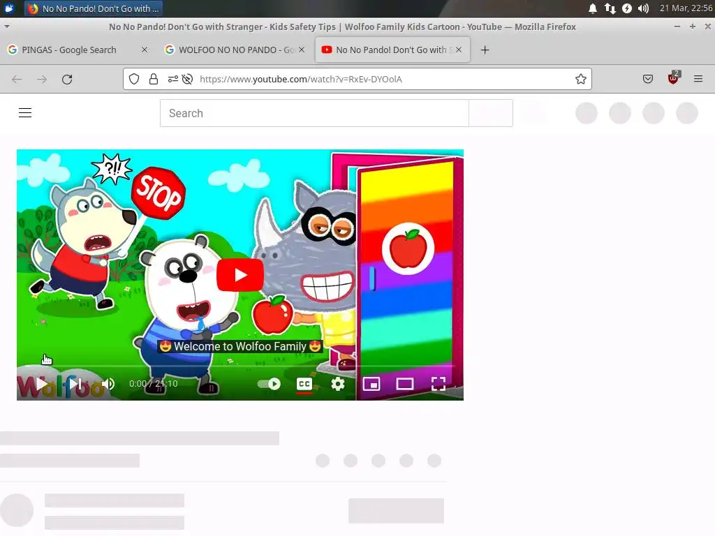Enable miniplayer mode
The width and height of the screenshot is (715, 536).
point(371,384)
